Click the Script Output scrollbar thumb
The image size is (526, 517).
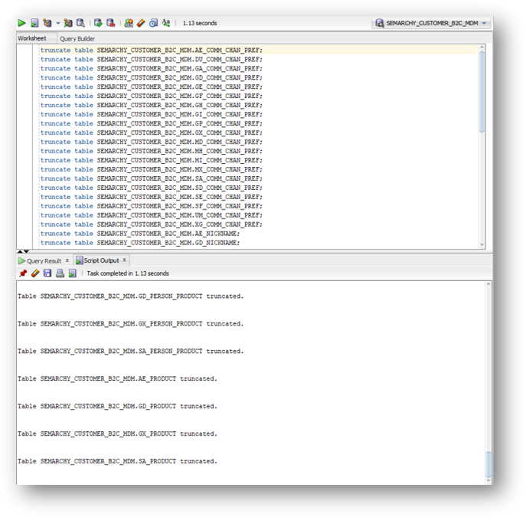[x=488, y=463]
